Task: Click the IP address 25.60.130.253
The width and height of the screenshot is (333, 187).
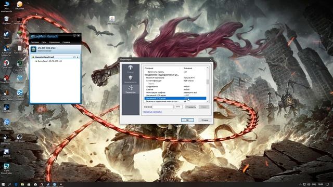Action: pyautogui.click(x=46, y=48)
